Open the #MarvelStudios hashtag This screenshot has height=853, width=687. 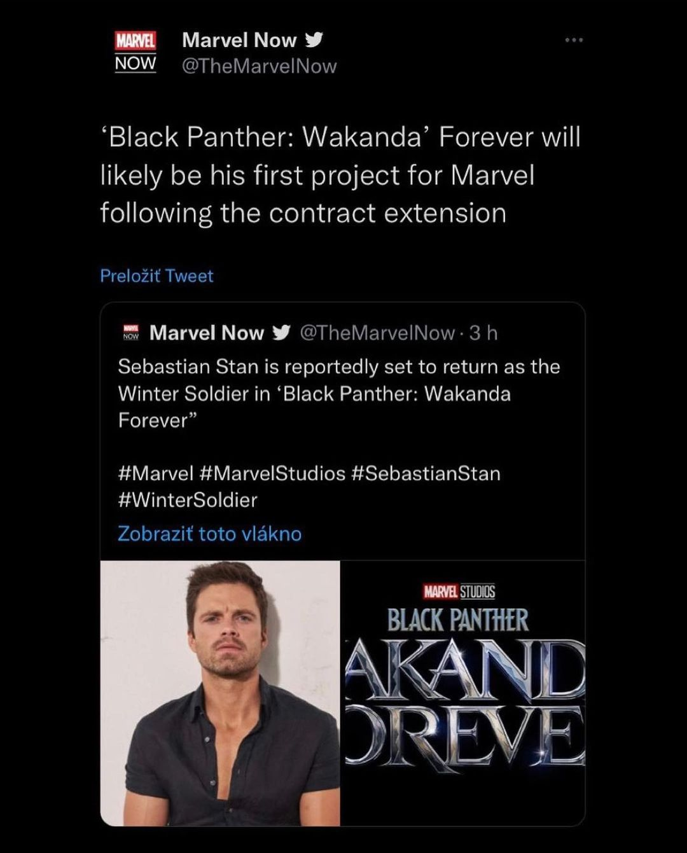[272, 473]
